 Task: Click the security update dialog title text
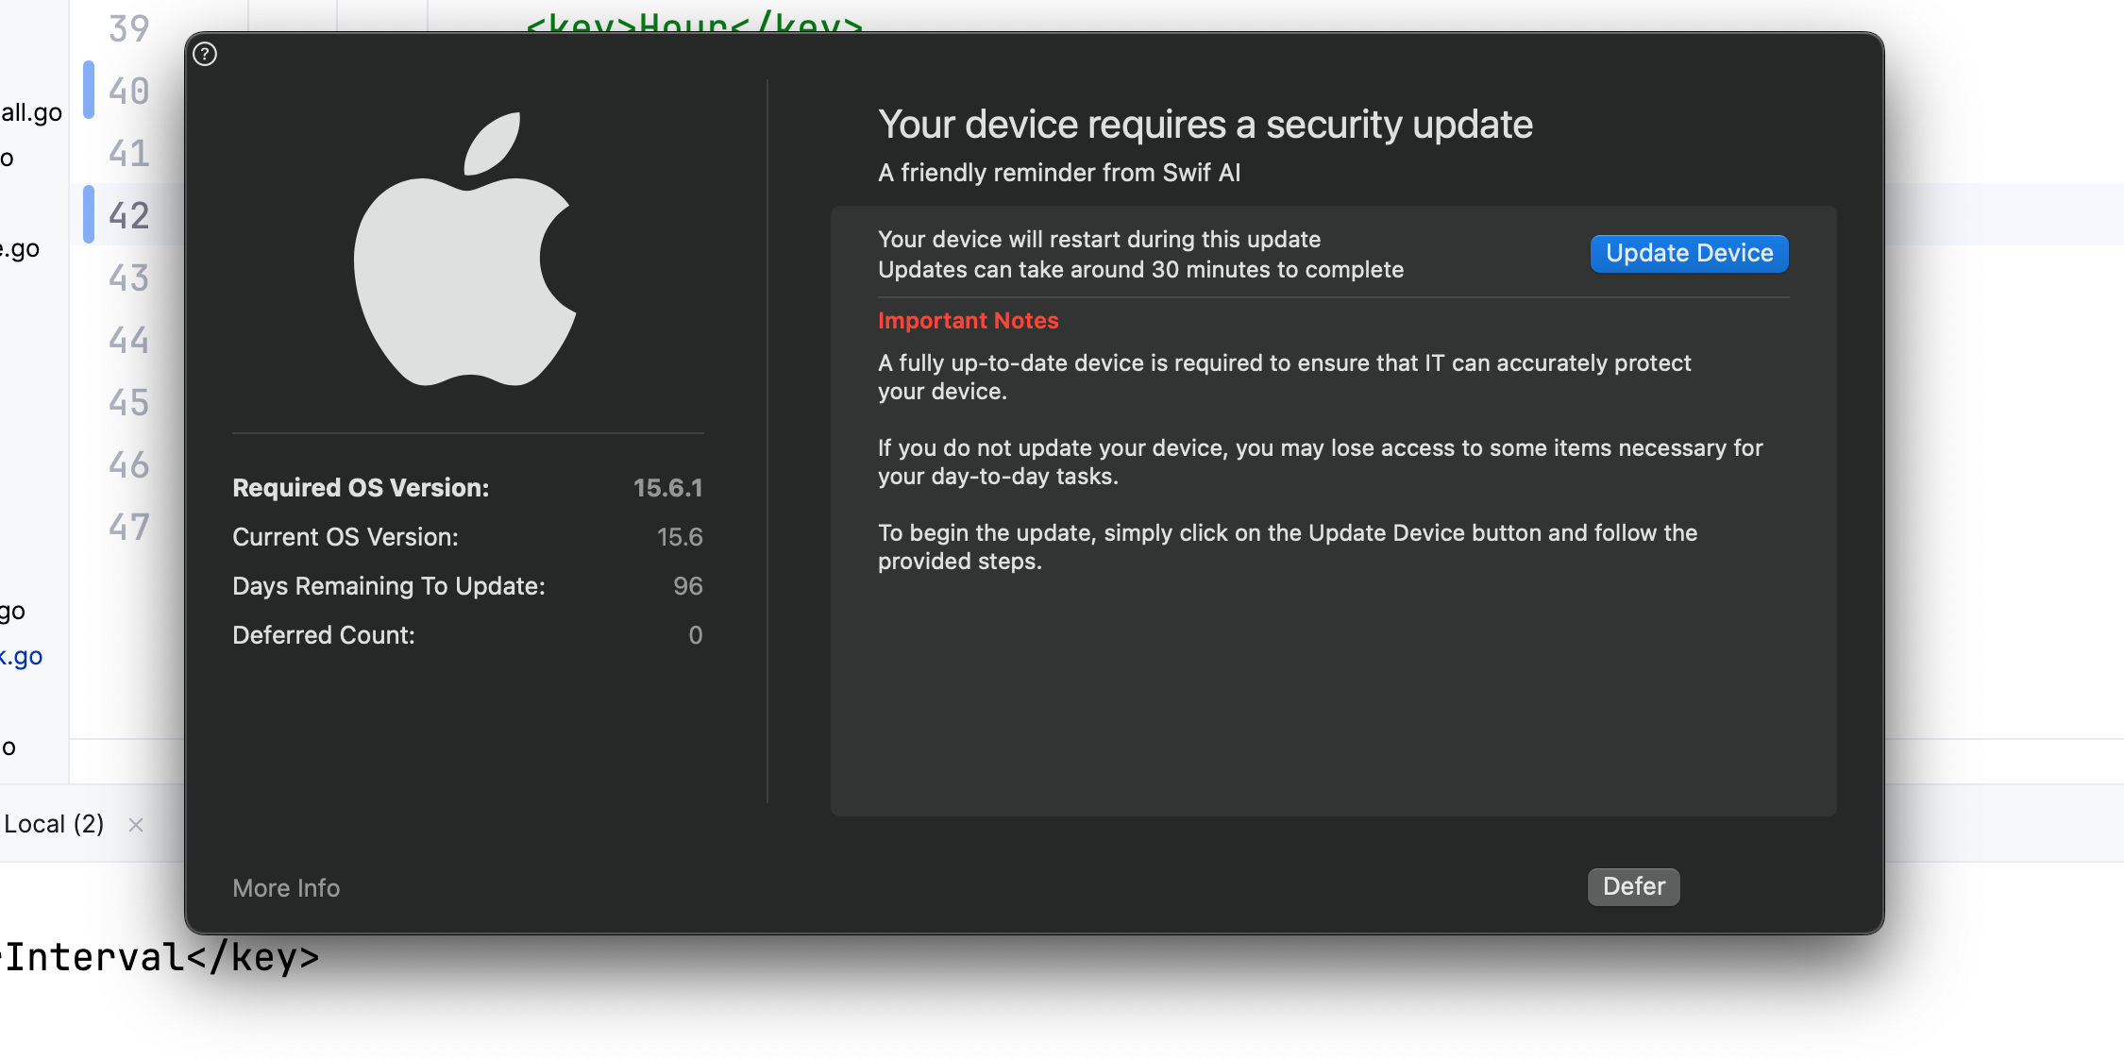[x=1205, y=125]
